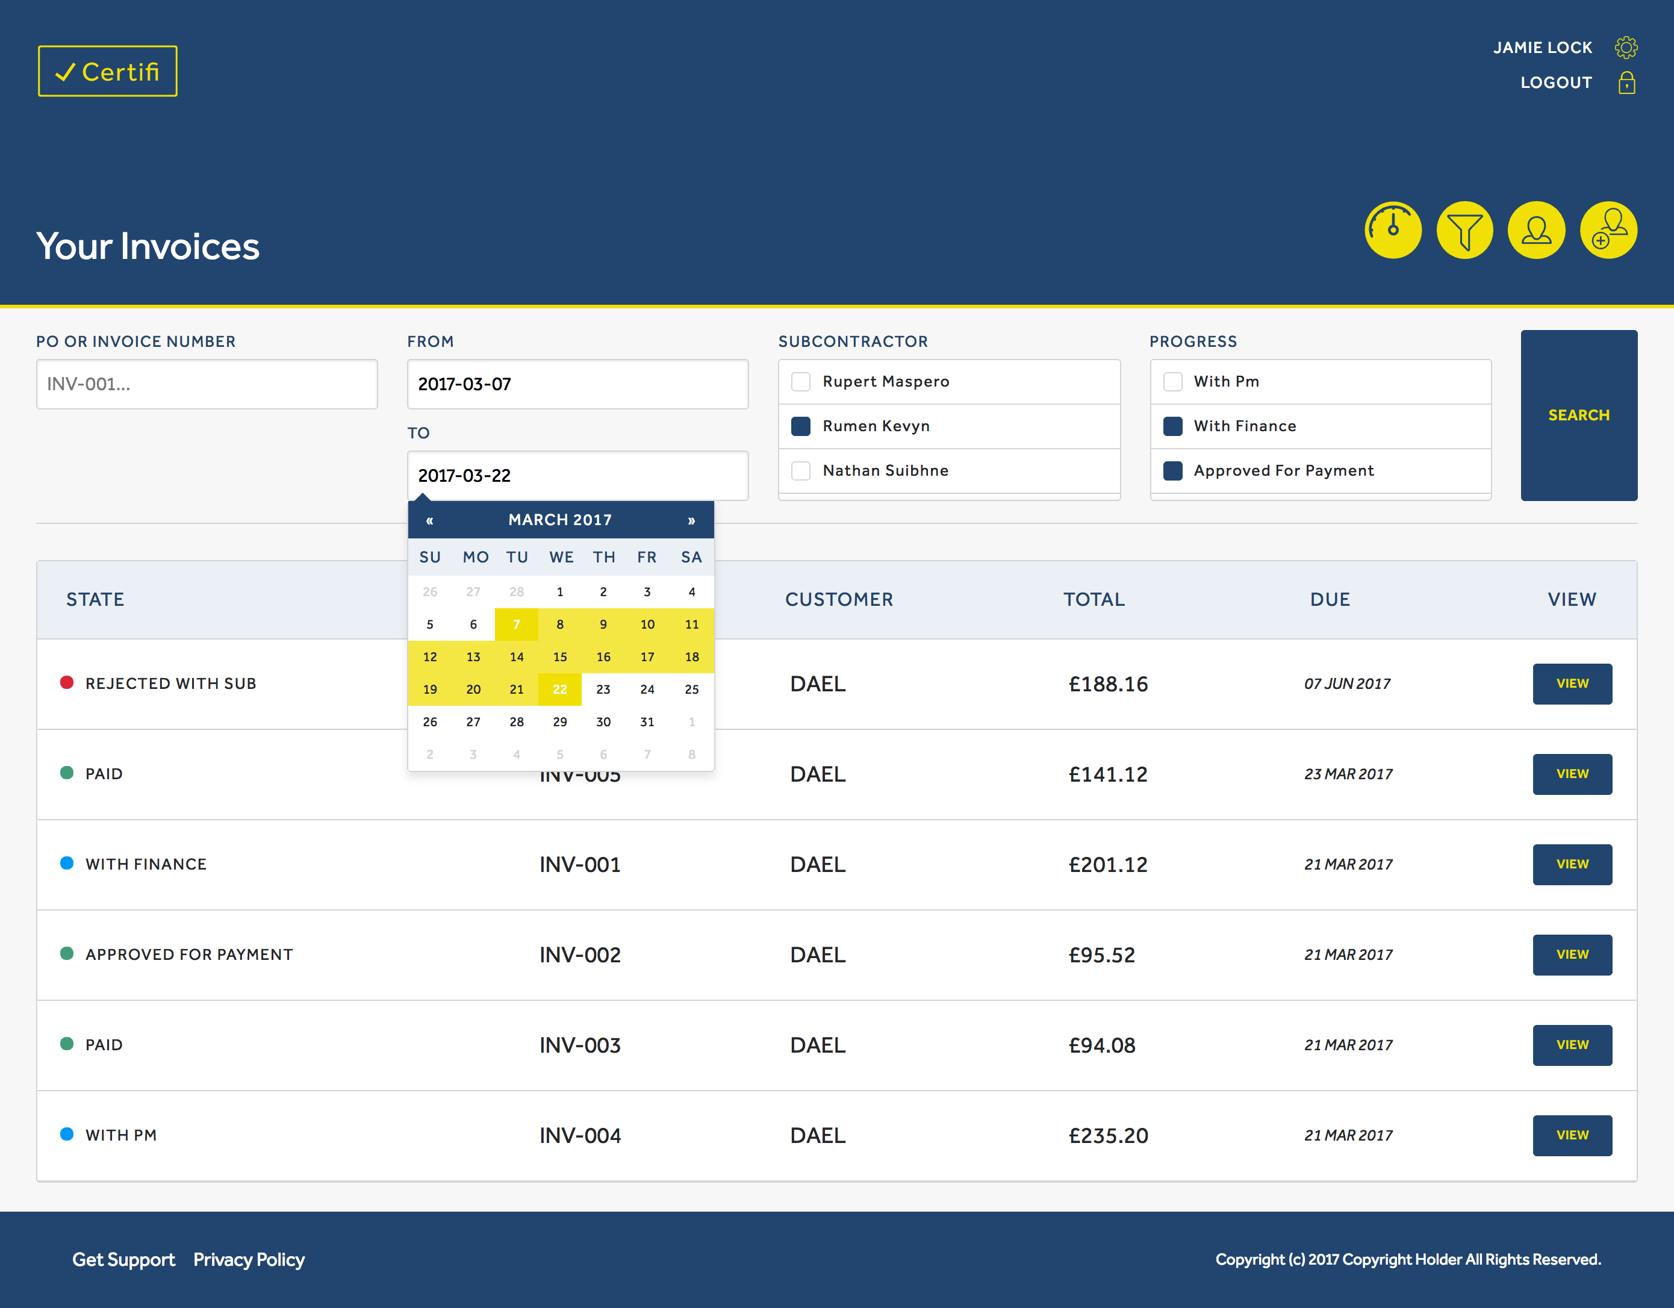Select March 25 in the calendar
Image resolution: width=1674 pixels, height=1308 pixels.
(x=691, y=690)
